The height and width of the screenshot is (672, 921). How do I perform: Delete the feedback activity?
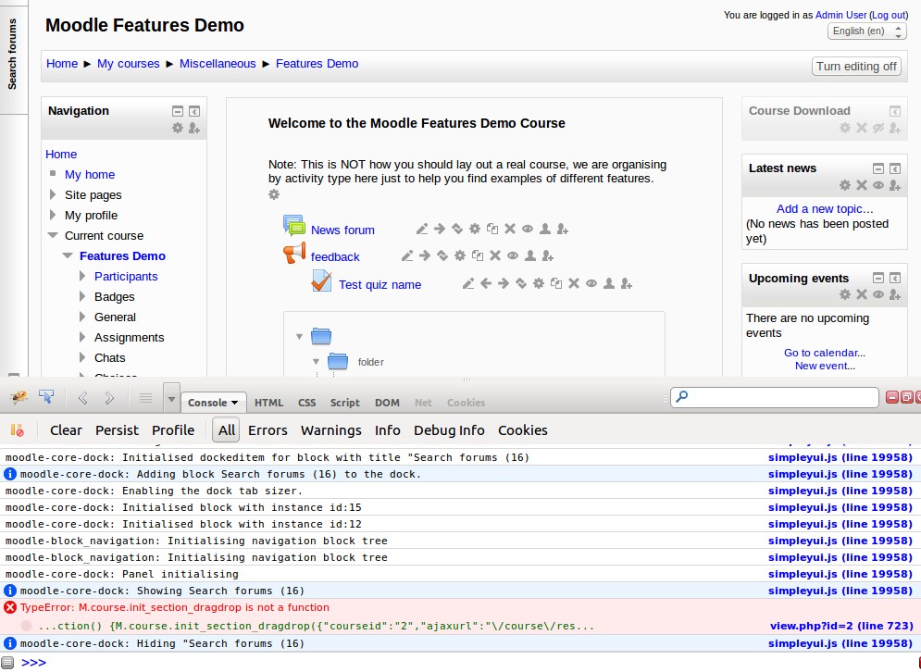(495, 255)
